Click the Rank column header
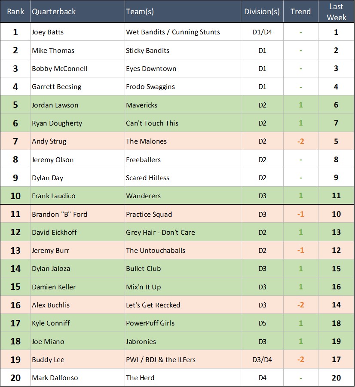 (x=15, y=12)
